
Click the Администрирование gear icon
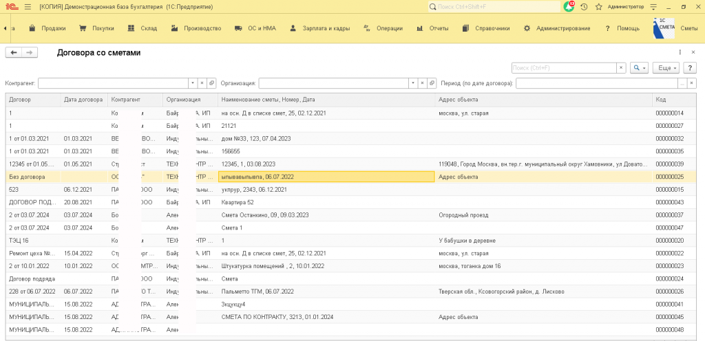tap(527, 27)
